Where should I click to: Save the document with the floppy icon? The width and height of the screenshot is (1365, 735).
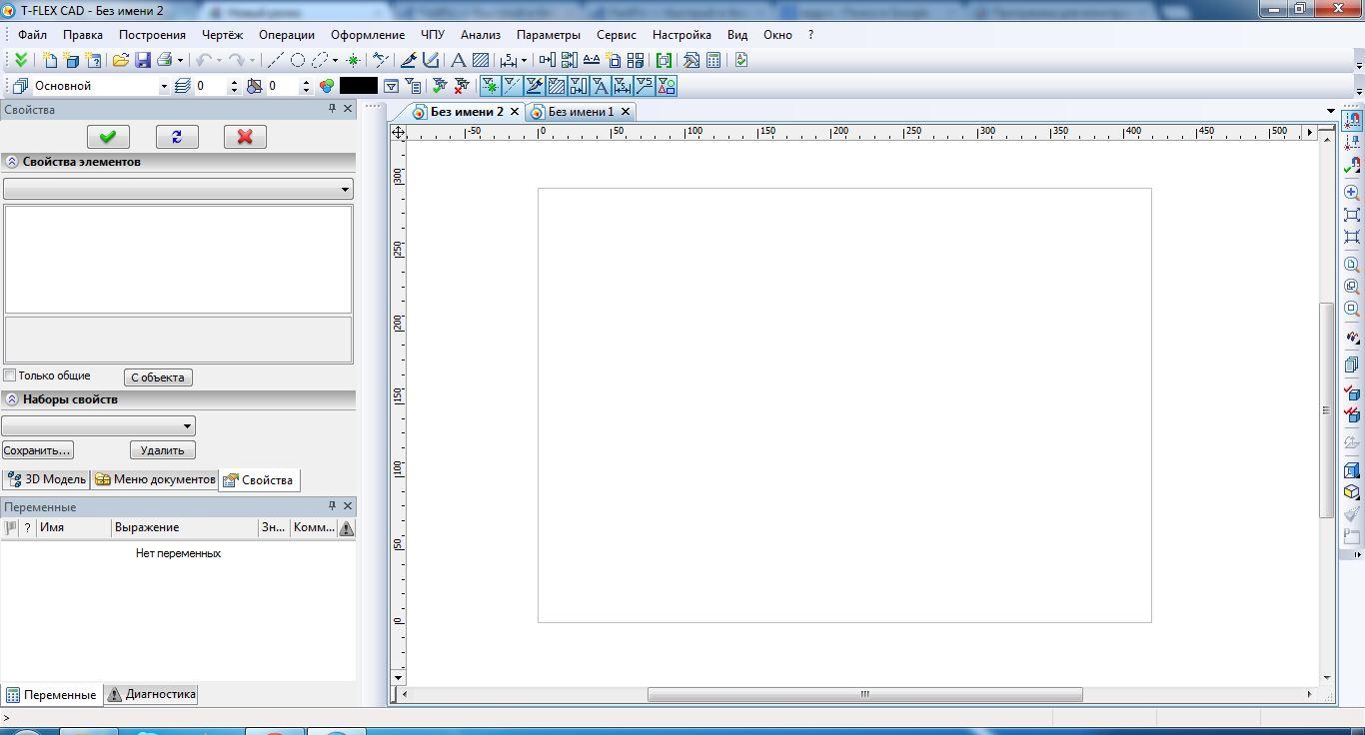143,60
